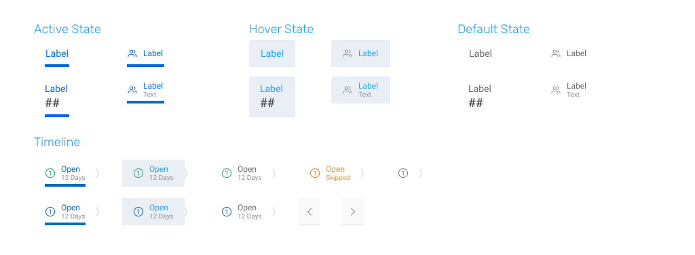Click the chevron after the orange Skipped step
The image size is (695, 255).
(x=362, y=173)
